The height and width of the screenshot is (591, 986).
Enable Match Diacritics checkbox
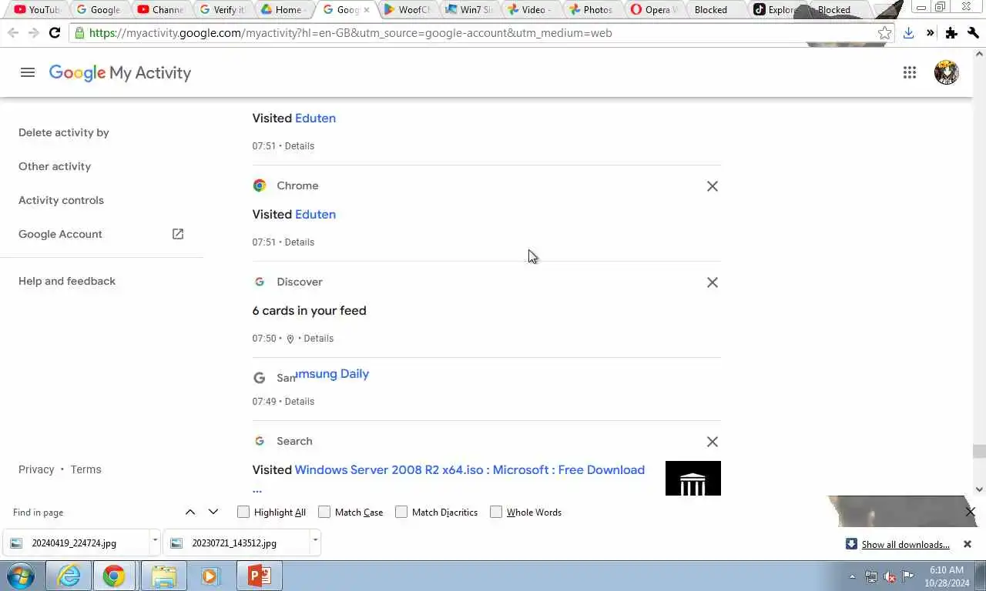[x=401, y=512]
